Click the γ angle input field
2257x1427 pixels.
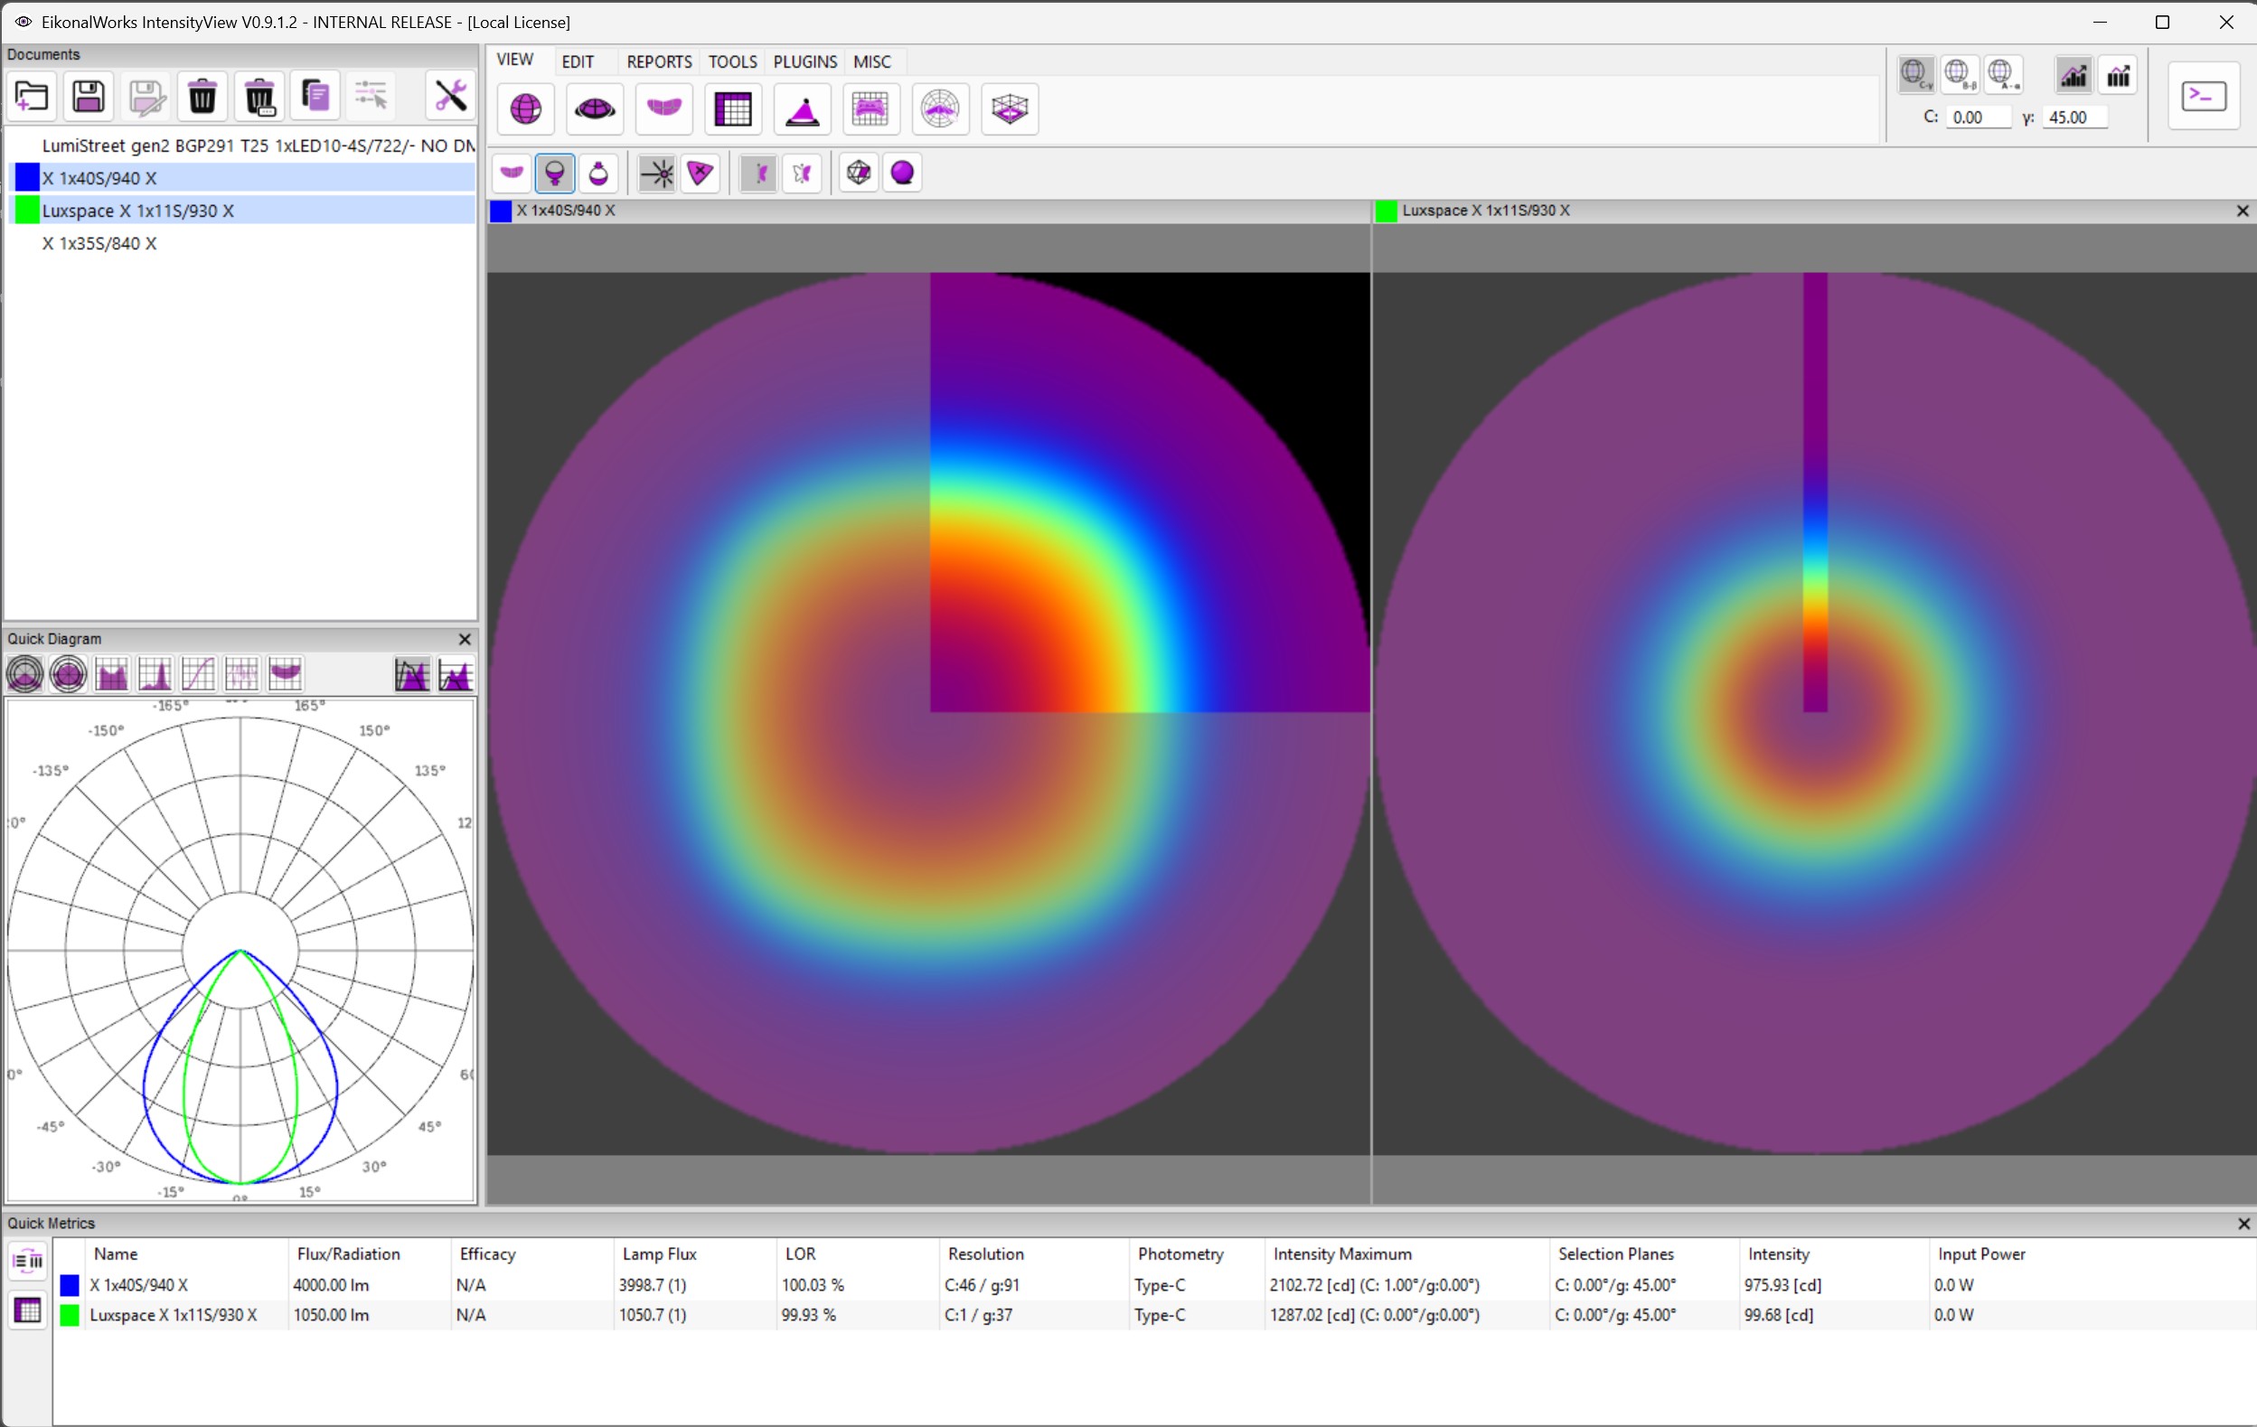coord(2075,118)
